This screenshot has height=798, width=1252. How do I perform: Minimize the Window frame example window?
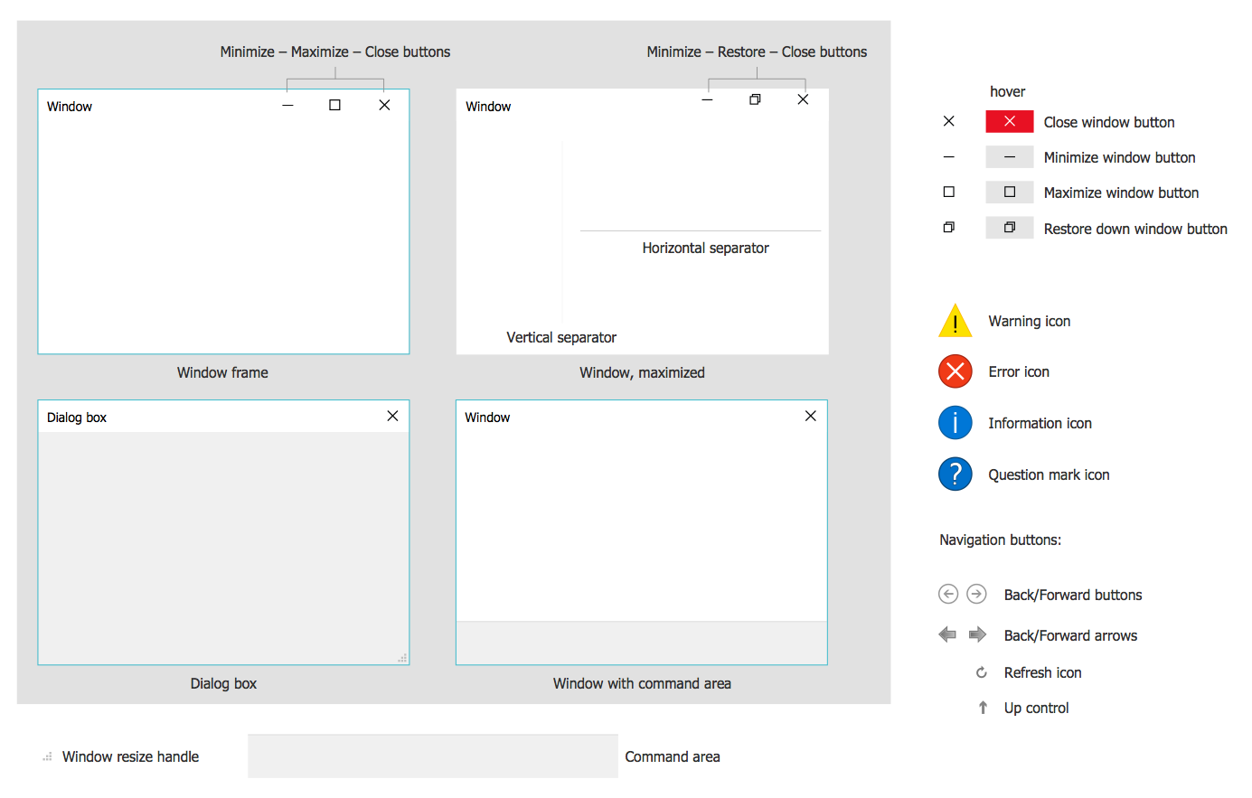pos(287,106)
